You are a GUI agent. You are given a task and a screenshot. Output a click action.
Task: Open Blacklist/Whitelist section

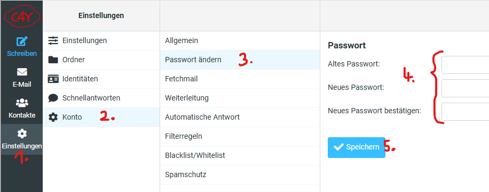(x=240, y=155)
